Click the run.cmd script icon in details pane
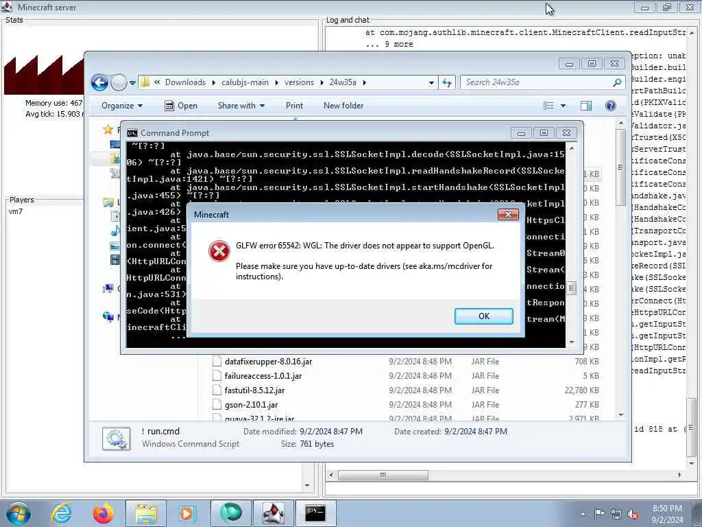 (x=117, y=438)
